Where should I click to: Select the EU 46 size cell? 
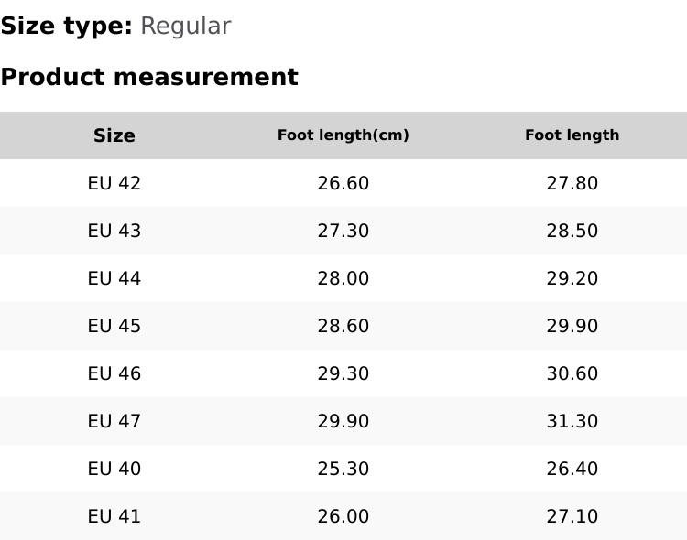114,373
